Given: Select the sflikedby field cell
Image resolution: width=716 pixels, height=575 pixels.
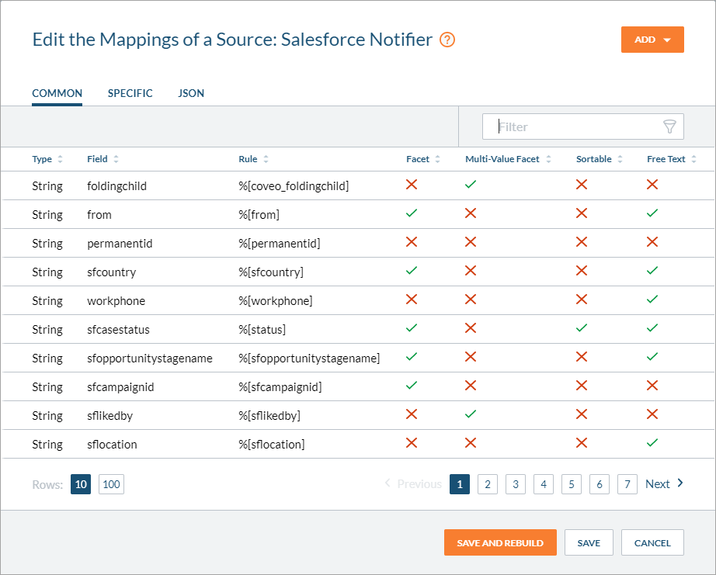Looking at the screenshot, I should click(x=109, y=416).
